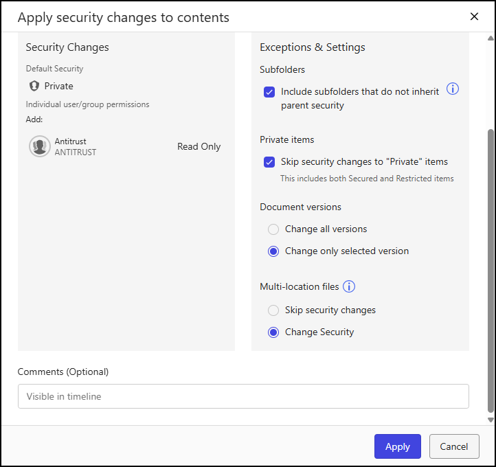Viewport: 496px width, 467px height.
Task: Click the ANTITRUST group ID text
Action: click(76, 152)
